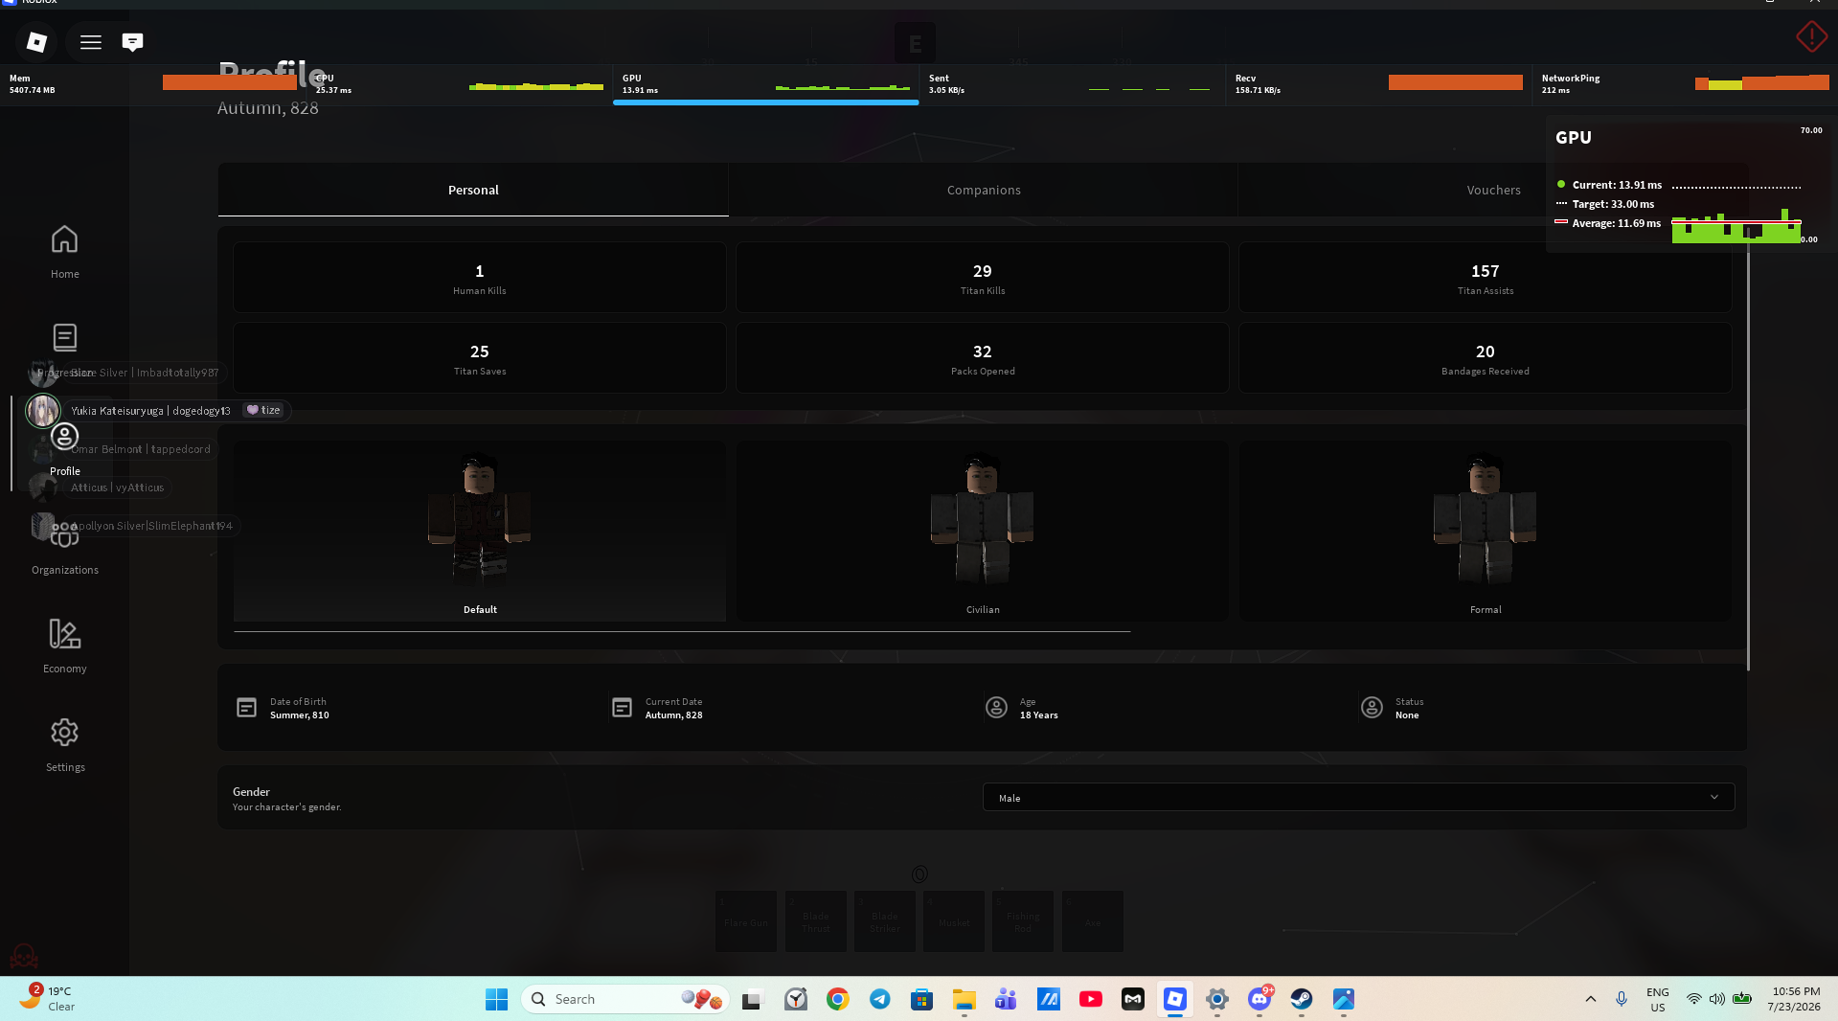This screenshot has height=1021, width=1838.
Task: Switch to Personal tab
Action: click(473, 190)
